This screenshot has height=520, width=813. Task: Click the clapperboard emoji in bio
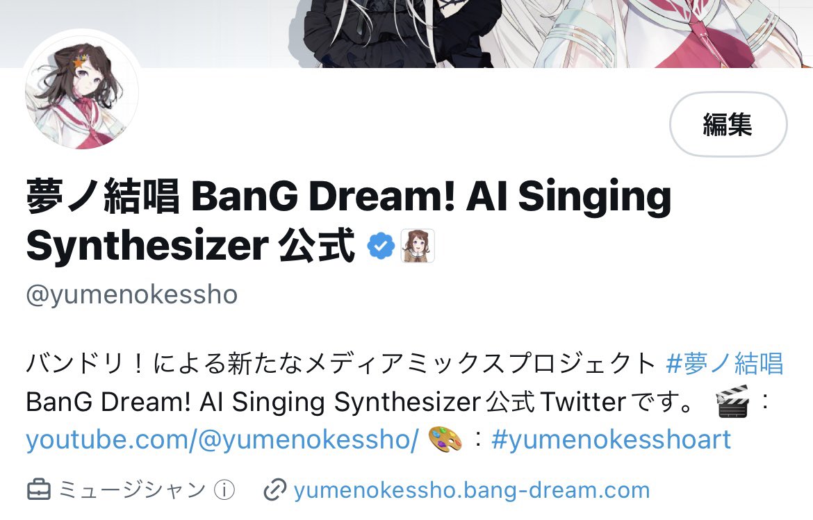pos(732,401)
